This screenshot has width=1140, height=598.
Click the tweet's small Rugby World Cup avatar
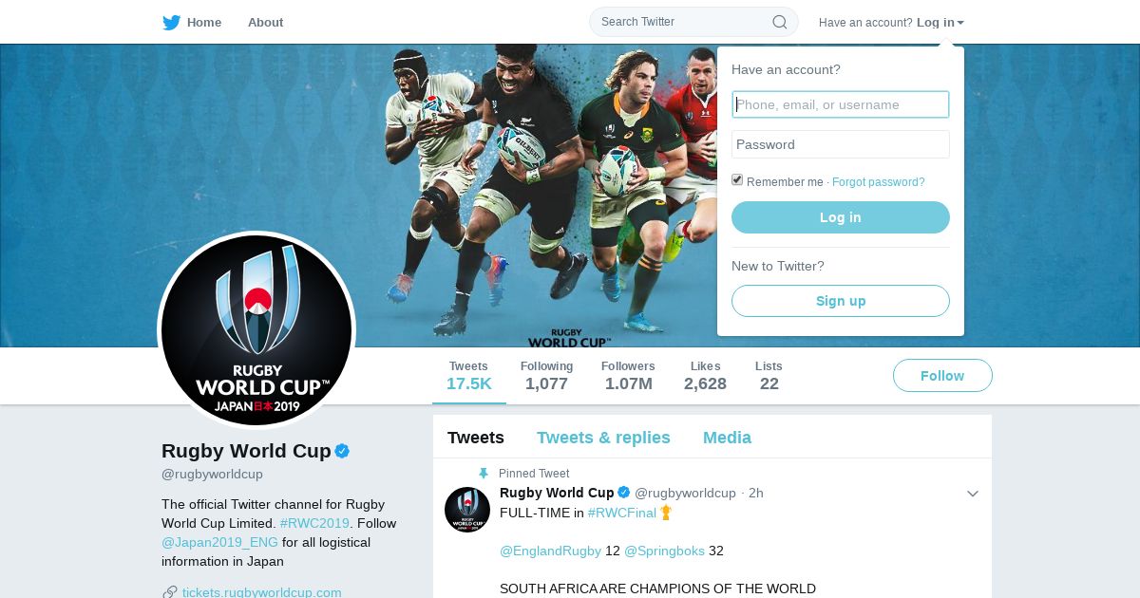click(x=467, y=510)
